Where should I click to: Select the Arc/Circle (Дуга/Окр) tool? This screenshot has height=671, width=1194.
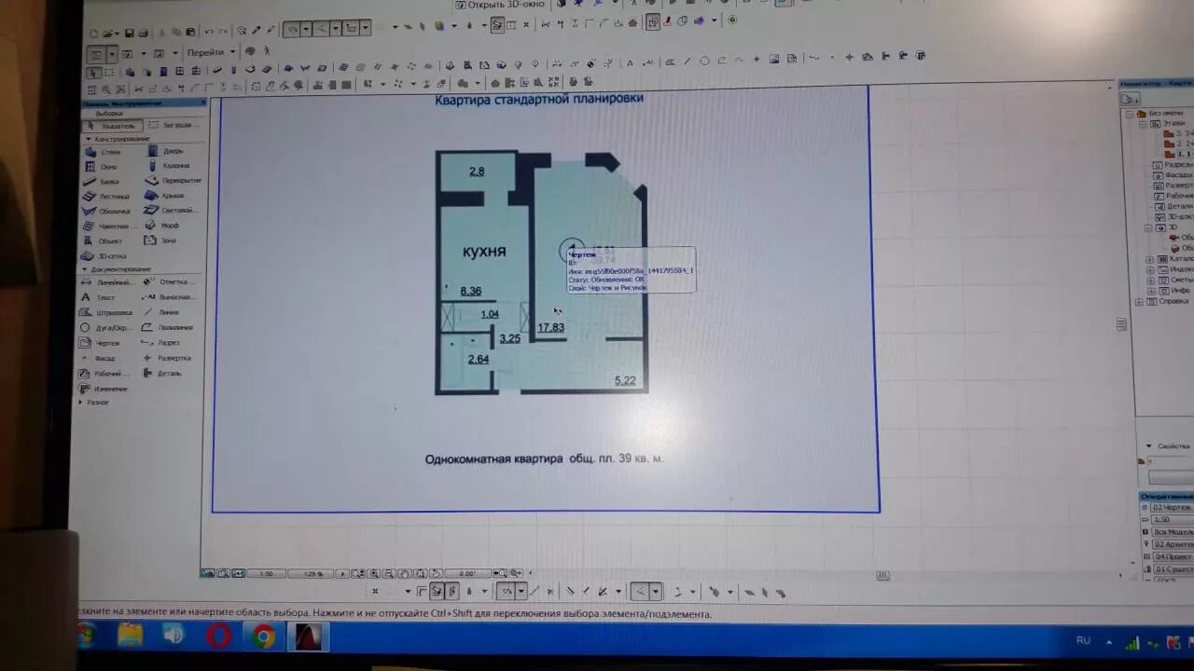(104, 328)
